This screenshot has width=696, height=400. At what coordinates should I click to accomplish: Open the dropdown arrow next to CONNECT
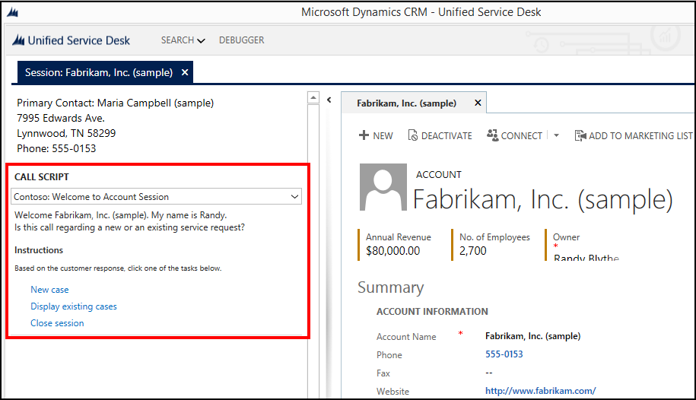pos(556,136)
